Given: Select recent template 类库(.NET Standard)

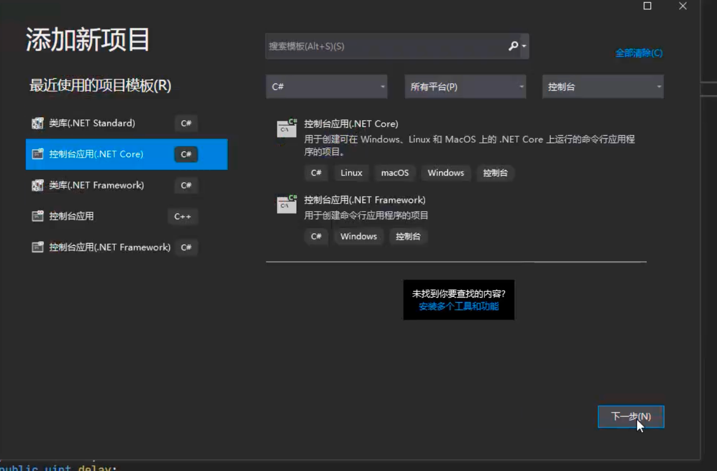Looking at the screenshot, I should [x=126, y=123].
